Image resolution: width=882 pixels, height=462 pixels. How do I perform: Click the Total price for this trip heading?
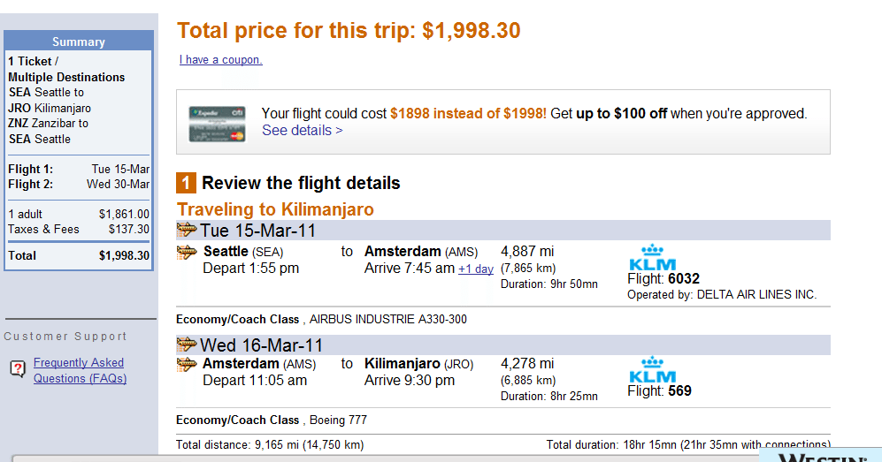point(349,31)
